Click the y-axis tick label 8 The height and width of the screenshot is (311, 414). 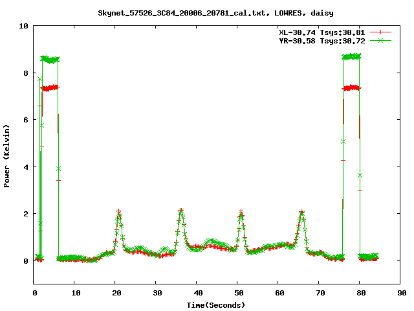(26, 73)
